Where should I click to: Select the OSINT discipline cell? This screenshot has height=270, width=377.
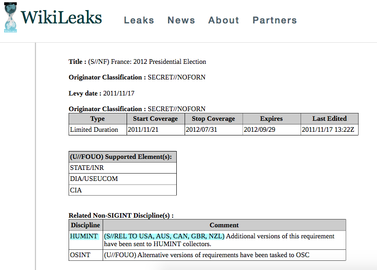[x=86, y=255]
